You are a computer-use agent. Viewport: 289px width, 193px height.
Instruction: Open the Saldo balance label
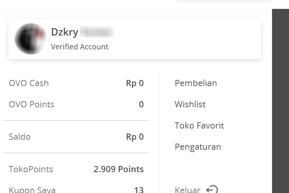(x=20, y=137)
